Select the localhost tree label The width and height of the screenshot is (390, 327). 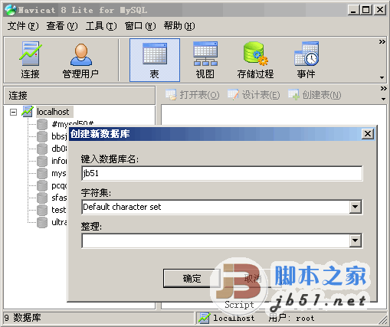click(x=53, y=112)
